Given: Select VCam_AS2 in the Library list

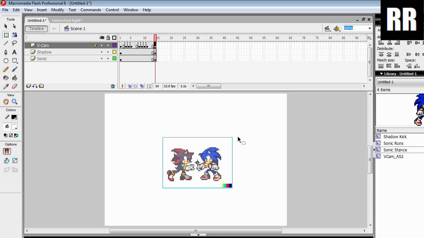Looking at the screenshot, I should (393, 157).
